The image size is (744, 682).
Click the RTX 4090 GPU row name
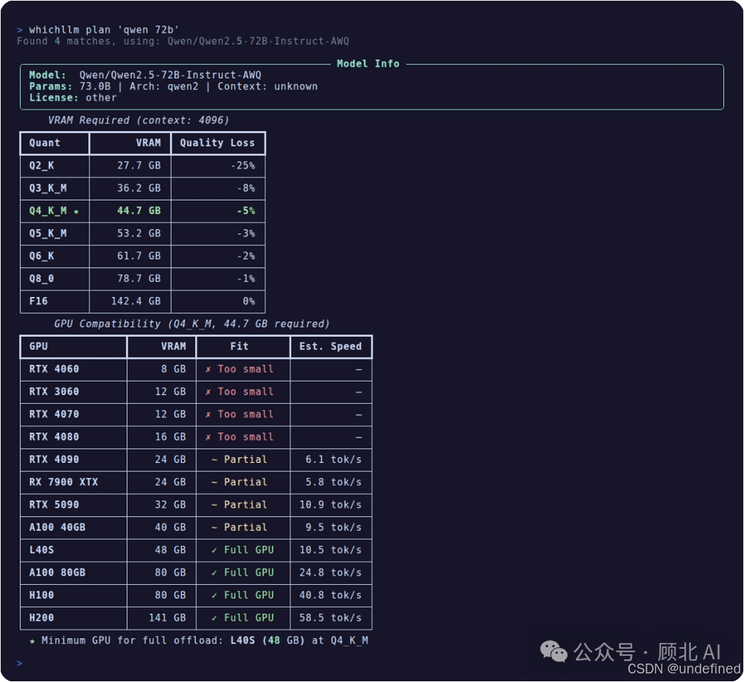point(54,459)
